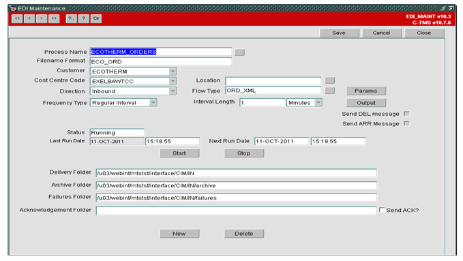The width and height of the screenshot is (463, 261).
Task: Jump to last record with >> button
Action: pyautogui.click(x=54, y=18)
